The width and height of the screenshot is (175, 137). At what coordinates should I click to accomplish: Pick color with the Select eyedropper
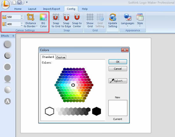[118, 81]
